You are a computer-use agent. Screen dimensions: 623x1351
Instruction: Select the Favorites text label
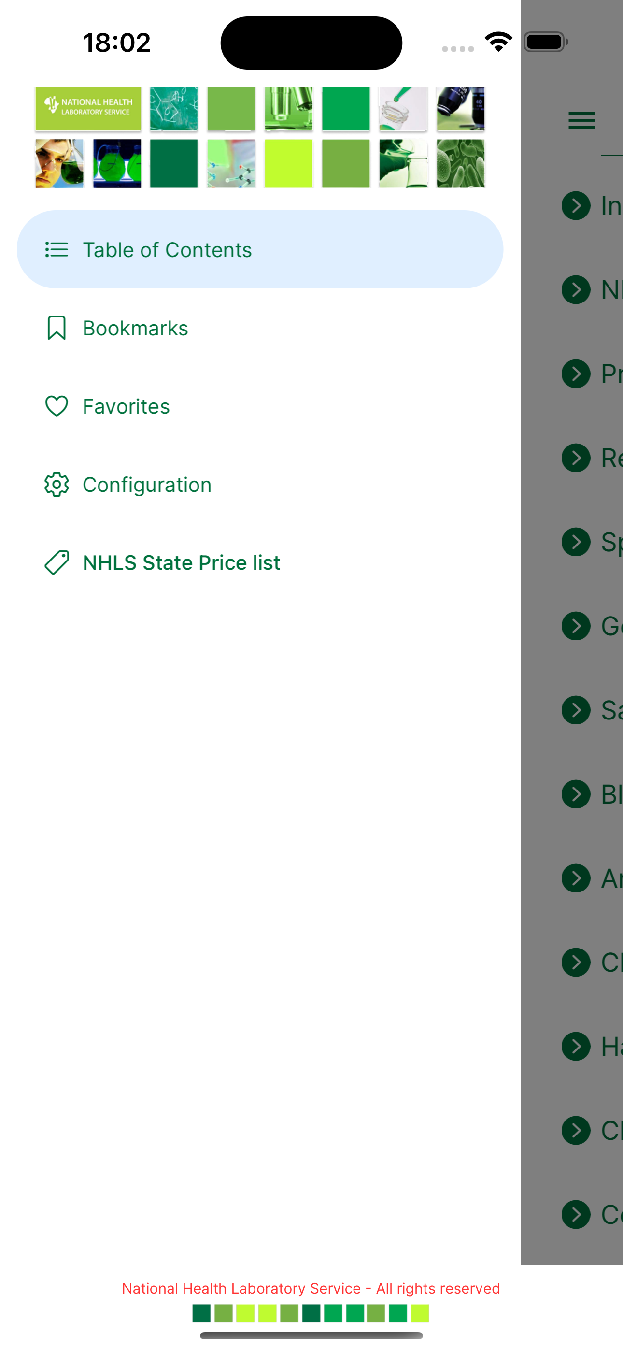coord(127,406)
